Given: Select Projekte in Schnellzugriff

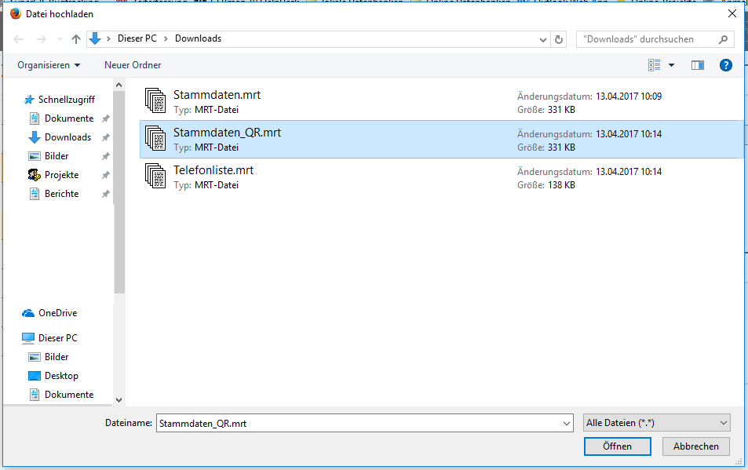Looking at the screenshot, I should (x=61, y=175).
